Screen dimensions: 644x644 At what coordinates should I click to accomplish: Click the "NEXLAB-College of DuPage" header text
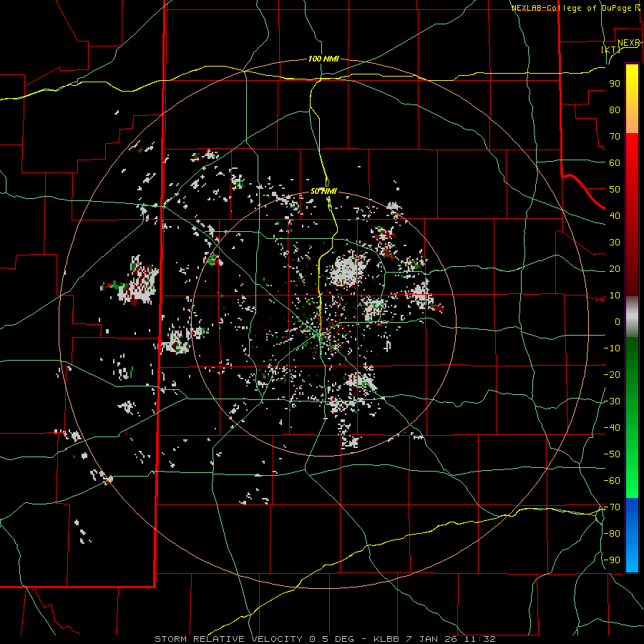pyautogui.click(x=572, y=8)
